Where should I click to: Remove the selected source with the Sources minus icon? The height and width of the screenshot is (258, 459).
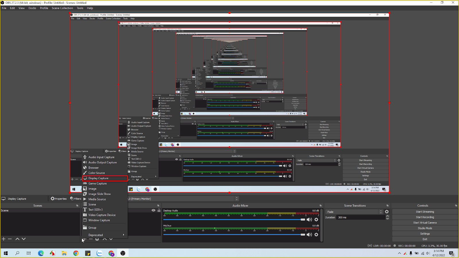coord(91,239)
